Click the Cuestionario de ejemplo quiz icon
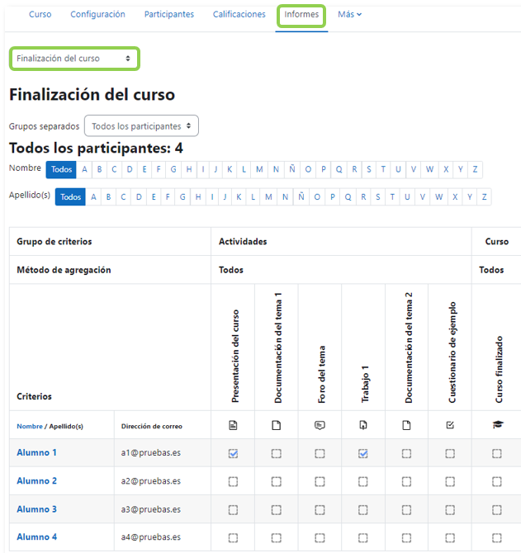 [x=450, y=425]
